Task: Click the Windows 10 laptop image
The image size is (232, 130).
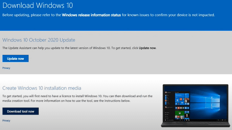Action: (x=196, y=105)
